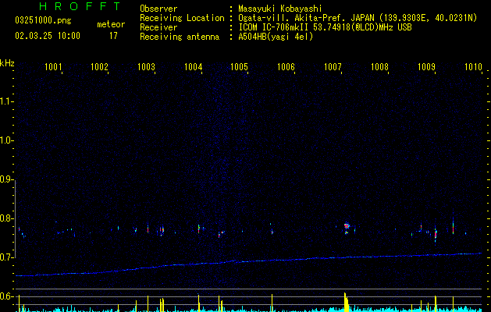Click the 1.1 kHz frequency label
Screen dimensions: 491x312
pos(6,101)
